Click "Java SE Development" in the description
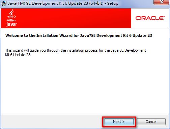Image resolution: width=170 pixels, height=129 pixels. point(129,50)
